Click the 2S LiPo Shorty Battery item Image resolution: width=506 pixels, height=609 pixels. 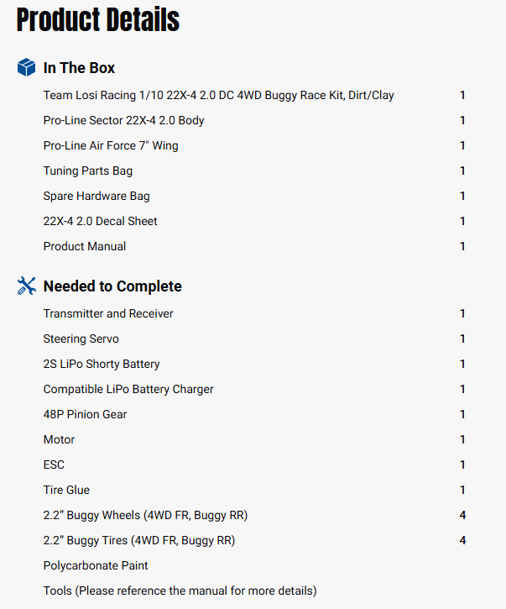click(102, 364)
